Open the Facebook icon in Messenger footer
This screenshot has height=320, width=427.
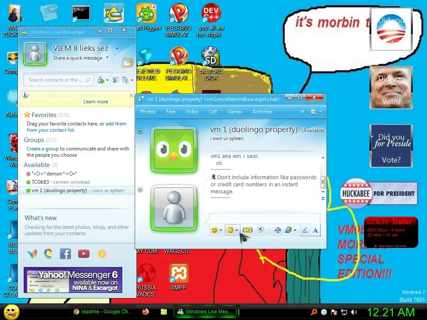tap(65, 254)
